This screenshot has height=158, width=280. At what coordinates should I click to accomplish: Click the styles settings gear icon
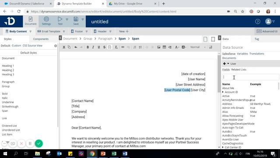point(56,46)
